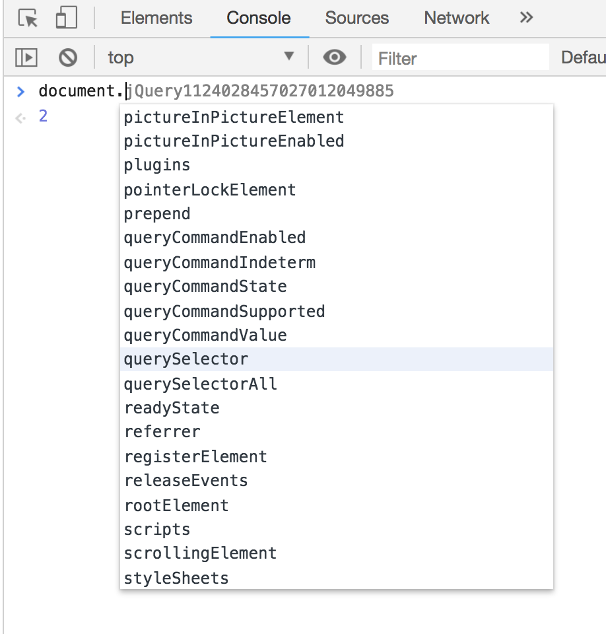
Task: Show the console sidebar panel
Action: click(26, 57)
